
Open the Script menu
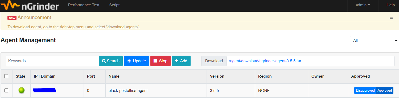point(114,5)
